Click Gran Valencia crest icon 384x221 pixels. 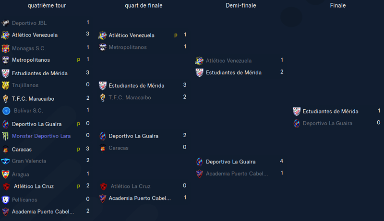tap(5, 161)
